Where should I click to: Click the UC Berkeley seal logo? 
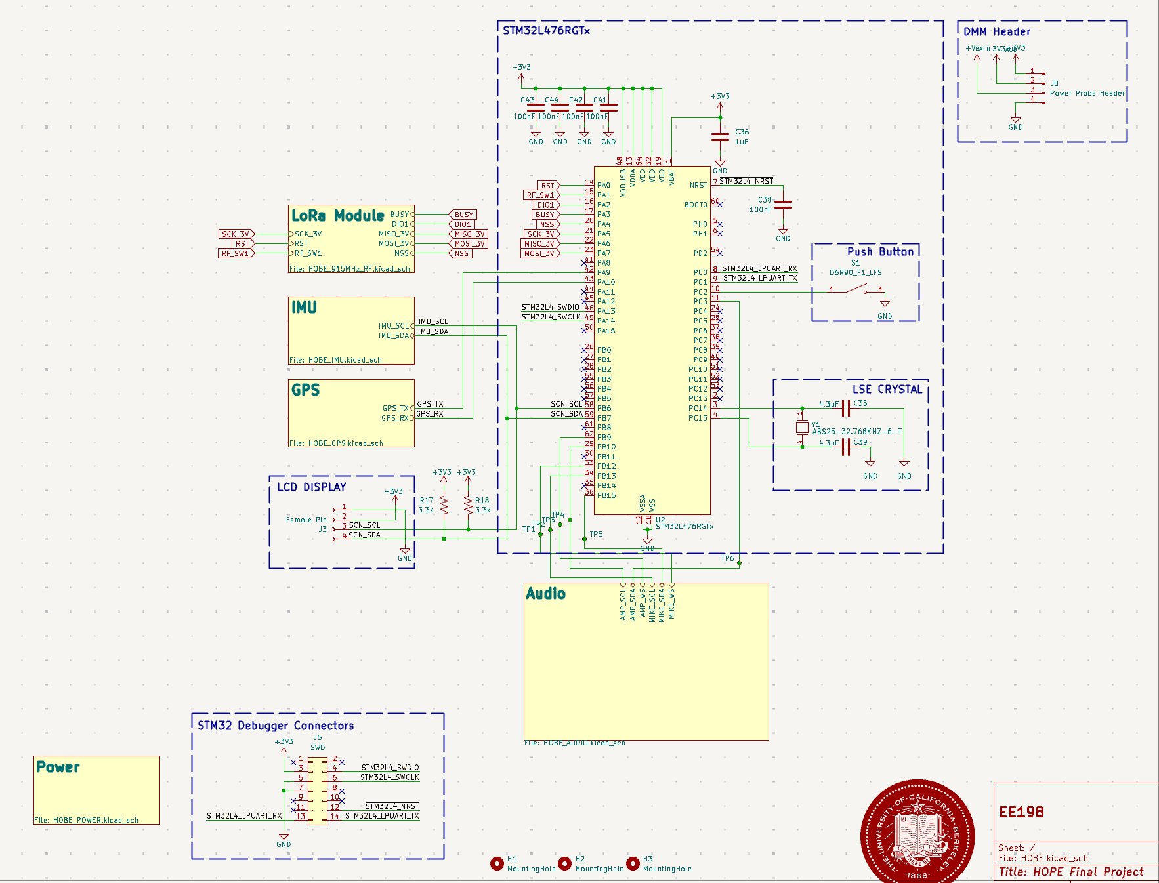click(x=919, y=831)
